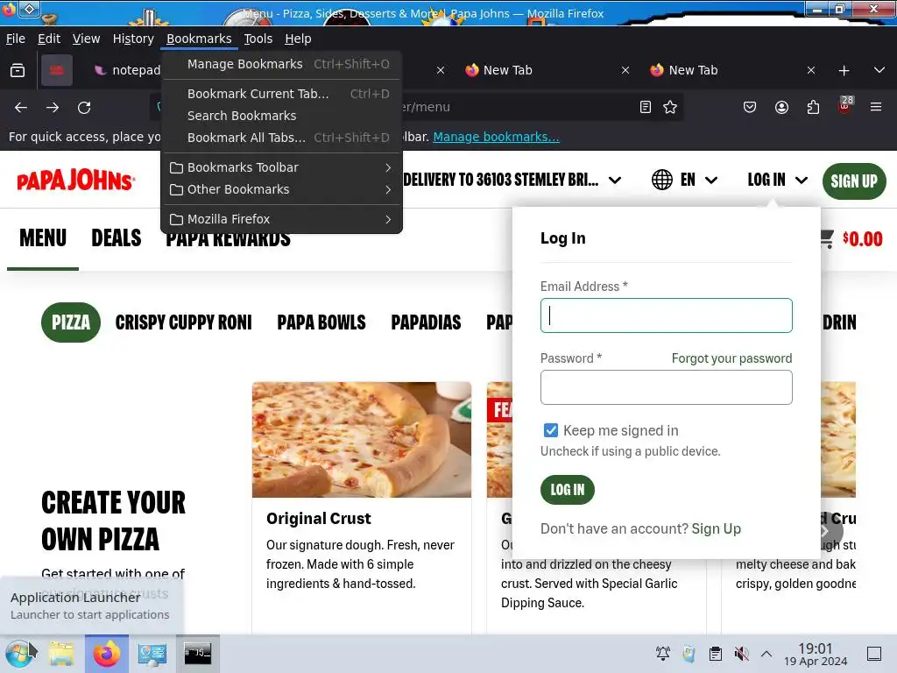Uncheck Keep me signed in checkbox
897x673 pixels.
point(550,430)
